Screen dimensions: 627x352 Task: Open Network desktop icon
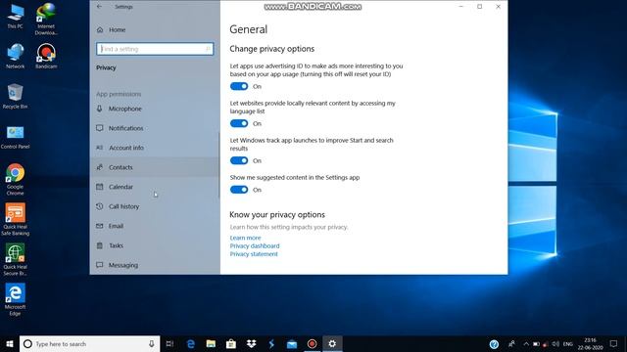tap(16, 57)
